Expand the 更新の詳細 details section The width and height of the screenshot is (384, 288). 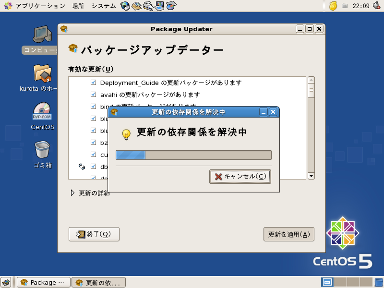coord(72,193)
